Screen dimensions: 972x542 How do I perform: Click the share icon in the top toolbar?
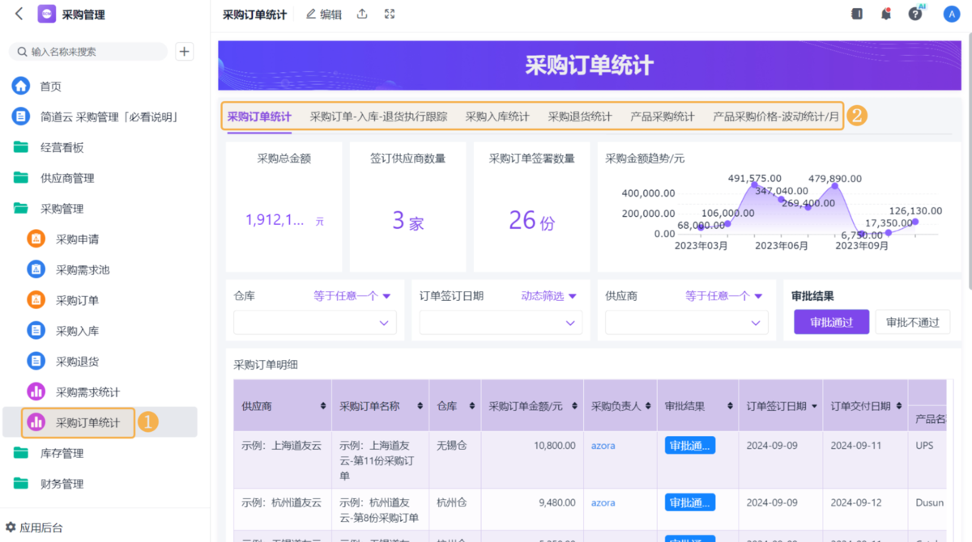(x=362, y=14)
